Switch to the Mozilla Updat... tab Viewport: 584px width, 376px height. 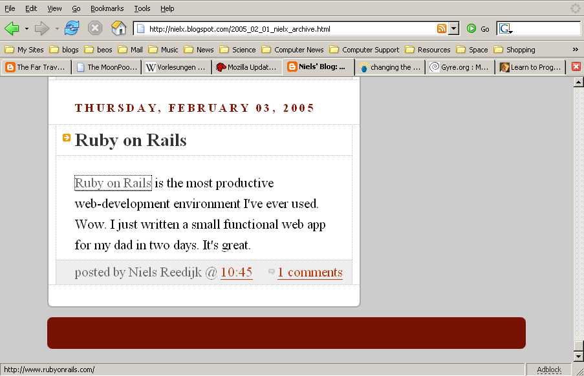pos(246,67)
